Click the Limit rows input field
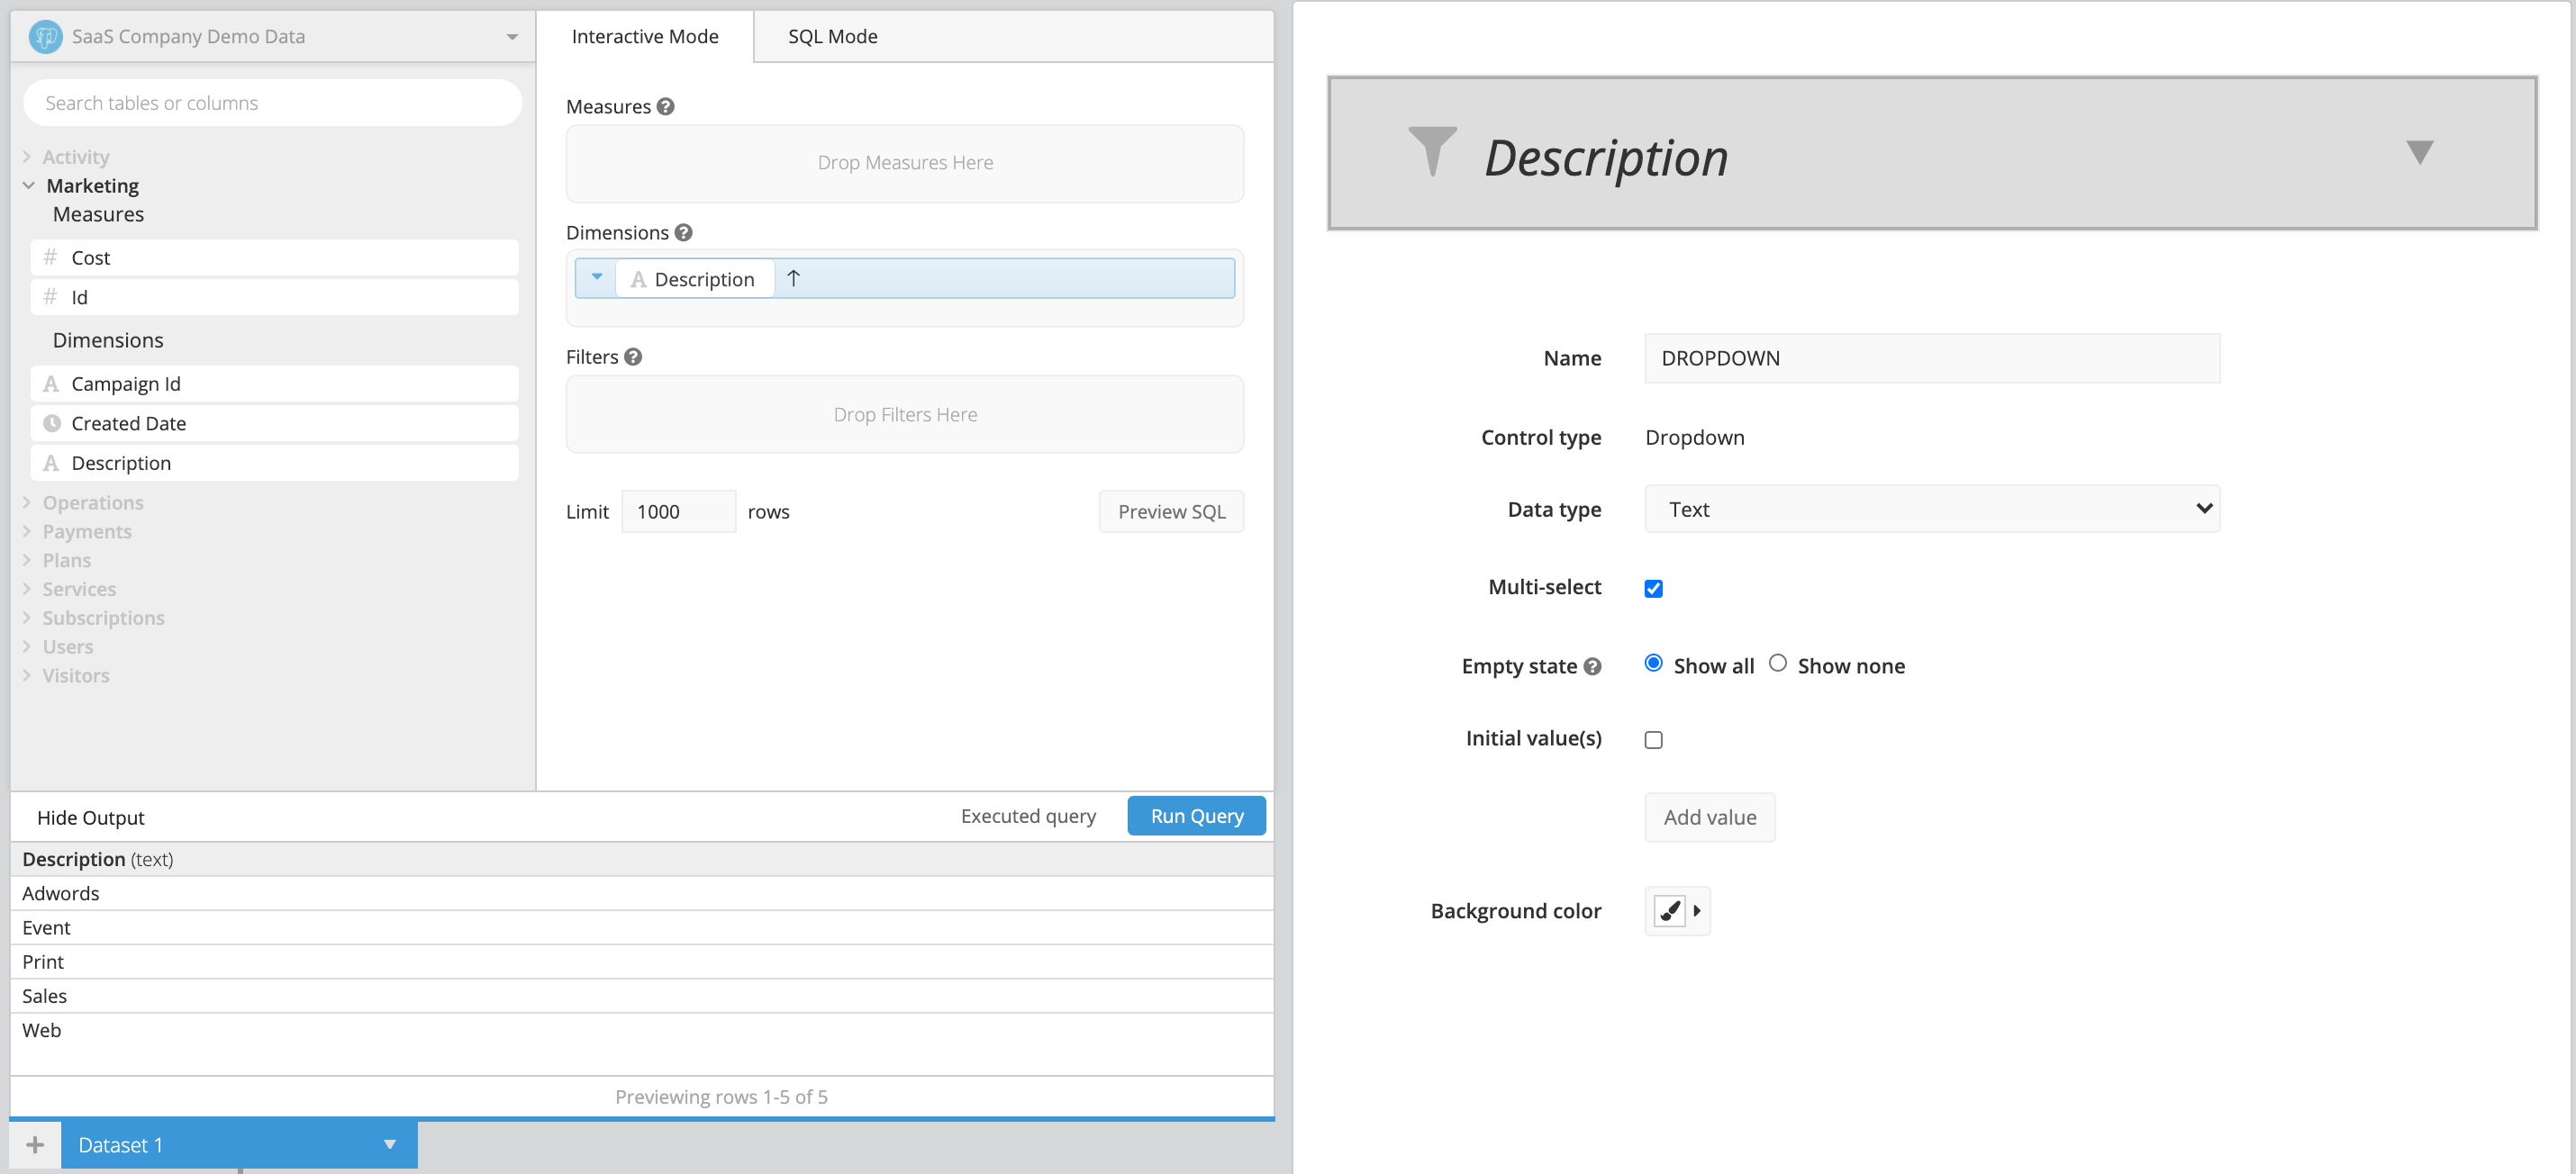The image size is (2576, 1174). pyautogui.click(x=679, y=511)
